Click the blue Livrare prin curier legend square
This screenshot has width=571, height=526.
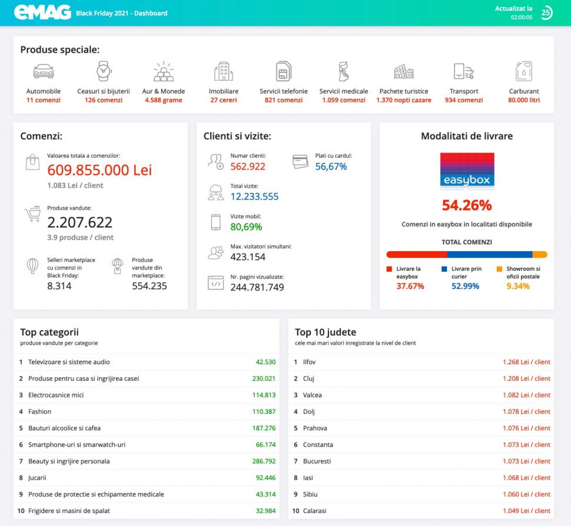coord(444,269)
